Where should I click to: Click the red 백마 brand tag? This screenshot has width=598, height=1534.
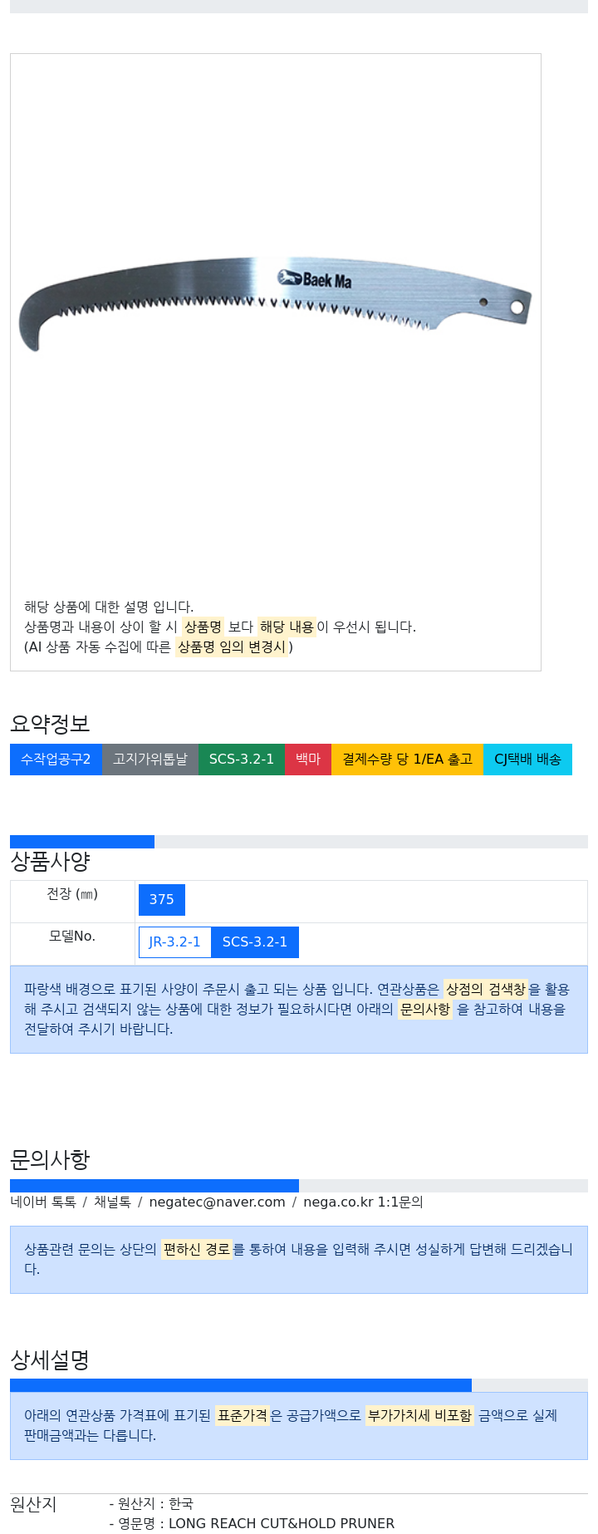[x=308, y=760]
